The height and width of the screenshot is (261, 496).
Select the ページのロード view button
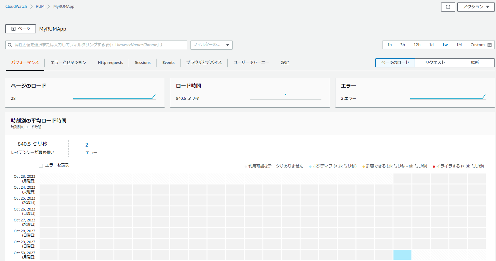(x=395, y=63)
